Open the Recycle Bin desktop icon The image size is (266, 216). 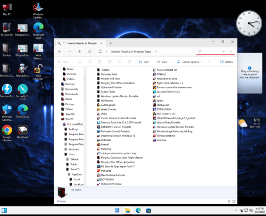(x=7, y=30)
